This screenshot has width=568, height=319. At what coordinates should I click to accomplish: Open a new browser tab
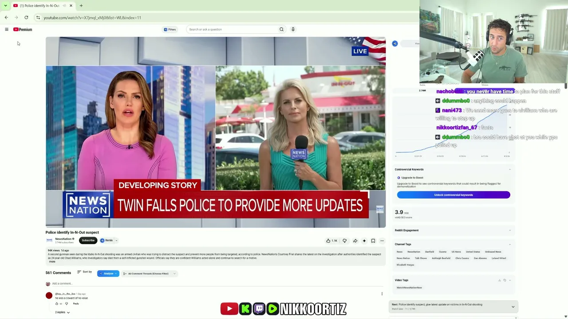coord(81,6)
